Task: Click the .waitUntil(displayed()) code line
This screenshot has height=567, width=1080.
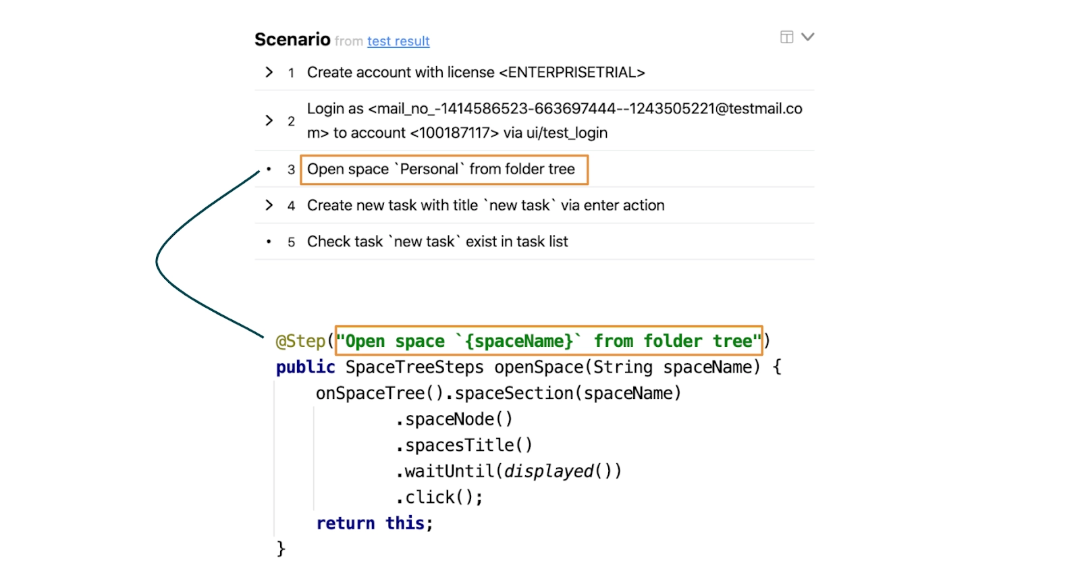Action: pos(509,471)
